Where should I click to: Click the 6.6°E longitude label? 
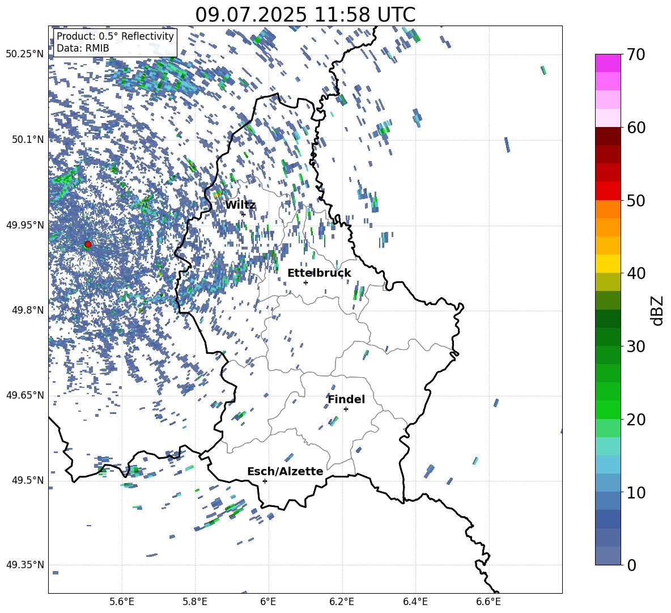coord(489,602)
